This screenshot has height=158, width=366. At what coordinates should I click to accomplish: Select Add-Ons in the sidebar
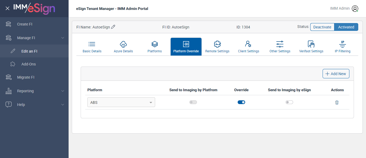tap(28, 64)
